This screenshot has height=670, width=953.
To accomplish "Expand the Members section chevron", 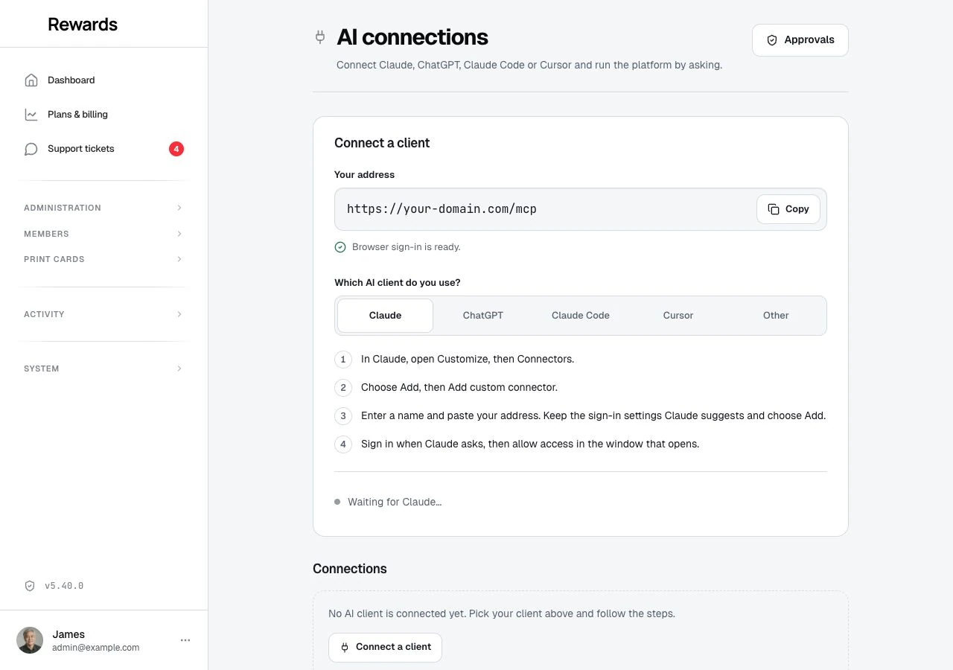I will pos(179,234).
